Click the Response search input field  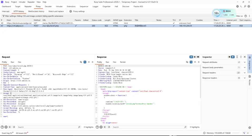click(149, 127)
